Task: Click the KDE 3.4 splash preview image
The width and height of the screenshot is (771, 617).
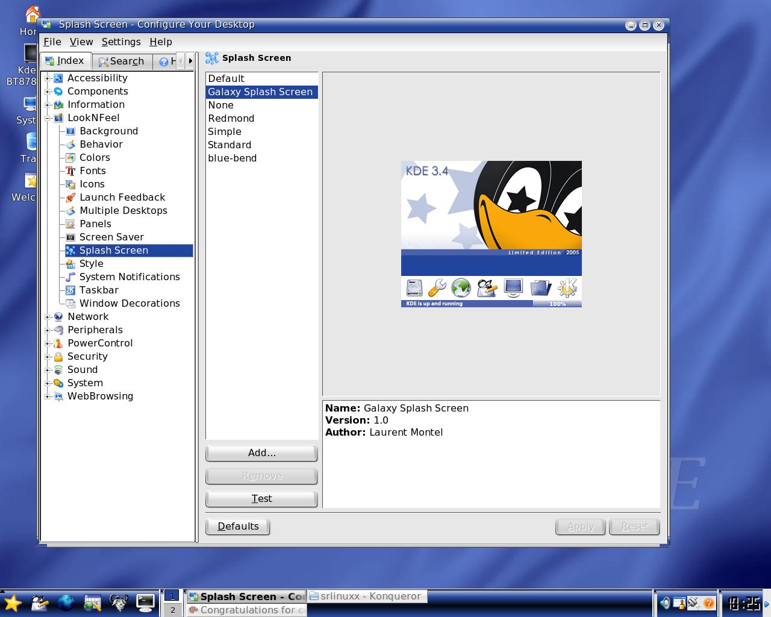Action: 492,234
